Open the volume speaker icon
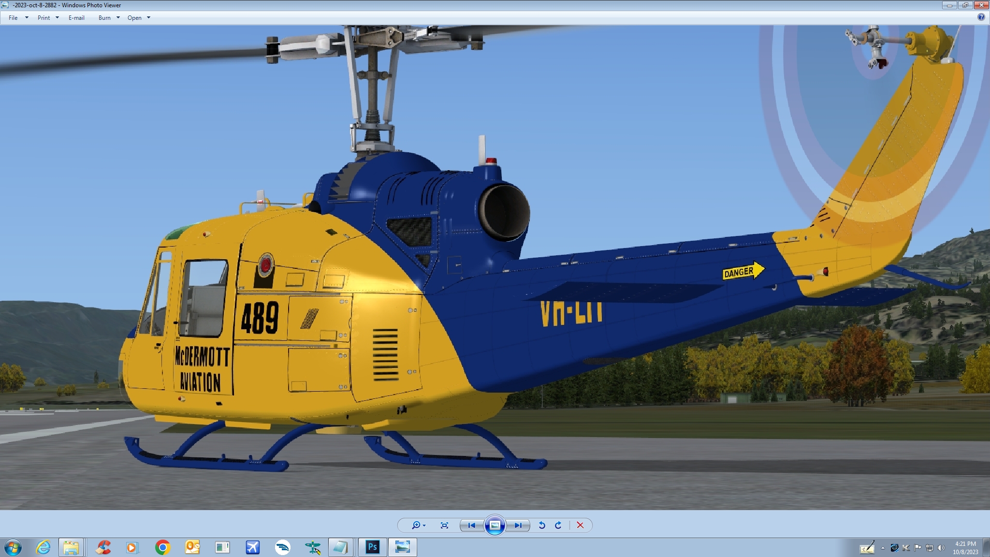The width and height of the screenshot is (990, 557). tap(941, 548)
